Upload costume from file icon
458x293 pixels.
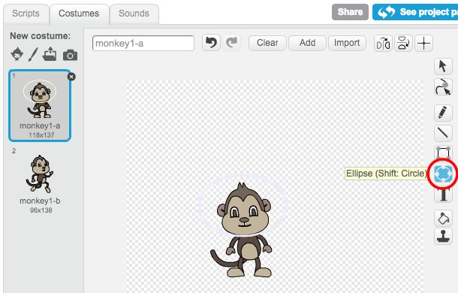[x=50, y=54]
